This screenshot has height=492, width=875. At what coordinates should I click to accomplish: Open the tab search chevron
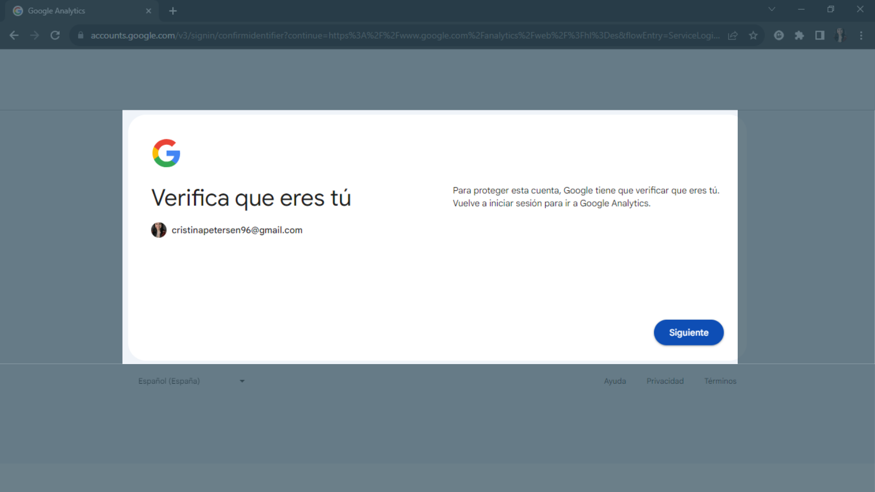(772, 9)
